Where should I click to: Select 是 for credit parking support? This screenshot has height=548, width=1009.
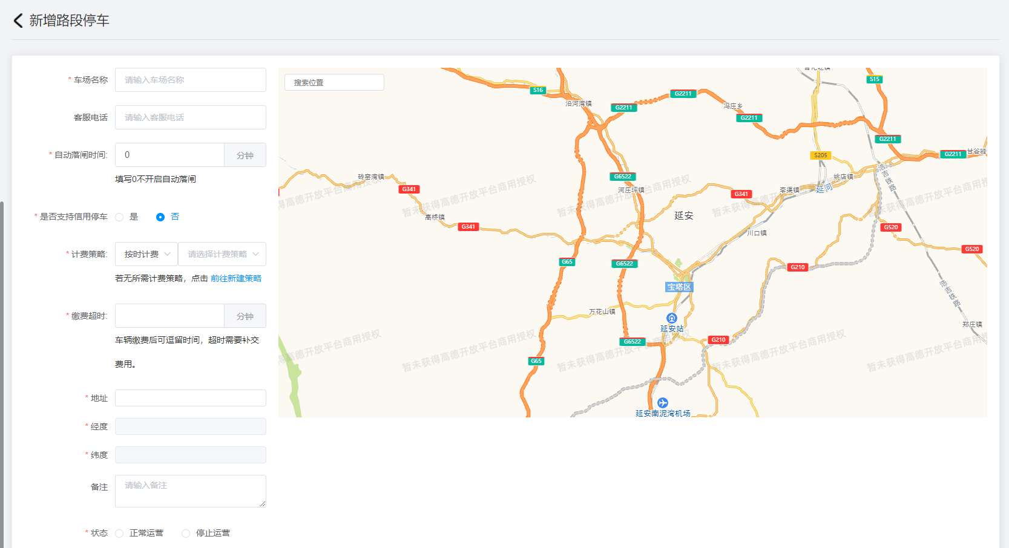(119, 217)
